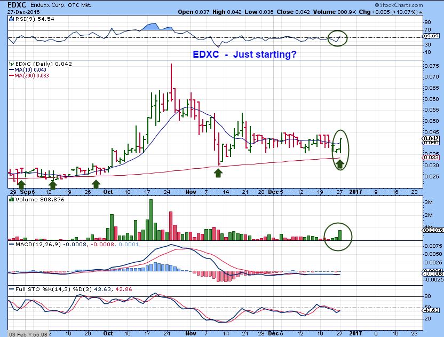Click the 'RSI(9) 54.54' indicator label
The height and width of the screenshot is (337, 444).
click(x=35, y=19)
